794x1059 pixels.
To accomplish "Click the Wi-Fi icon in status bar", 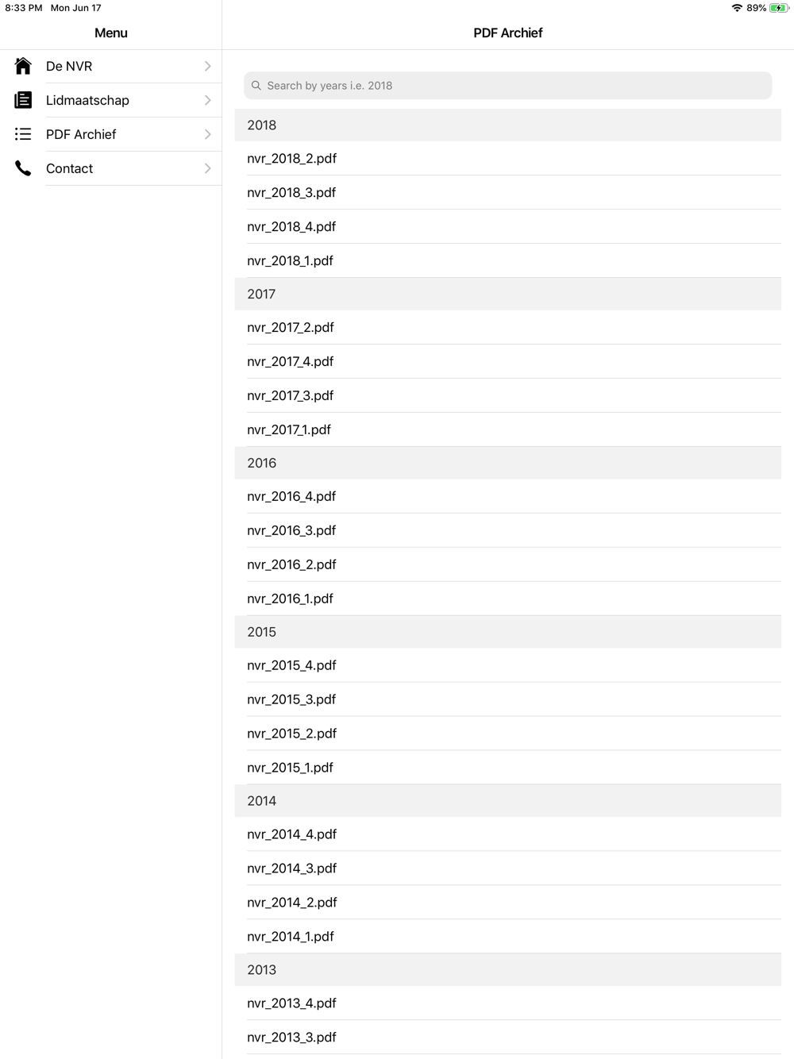I will pyautogui.click(x=737, y=8).
